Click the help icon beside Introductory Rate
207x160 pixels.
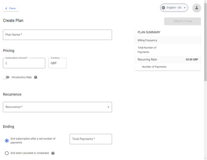[x=36, y=77]
